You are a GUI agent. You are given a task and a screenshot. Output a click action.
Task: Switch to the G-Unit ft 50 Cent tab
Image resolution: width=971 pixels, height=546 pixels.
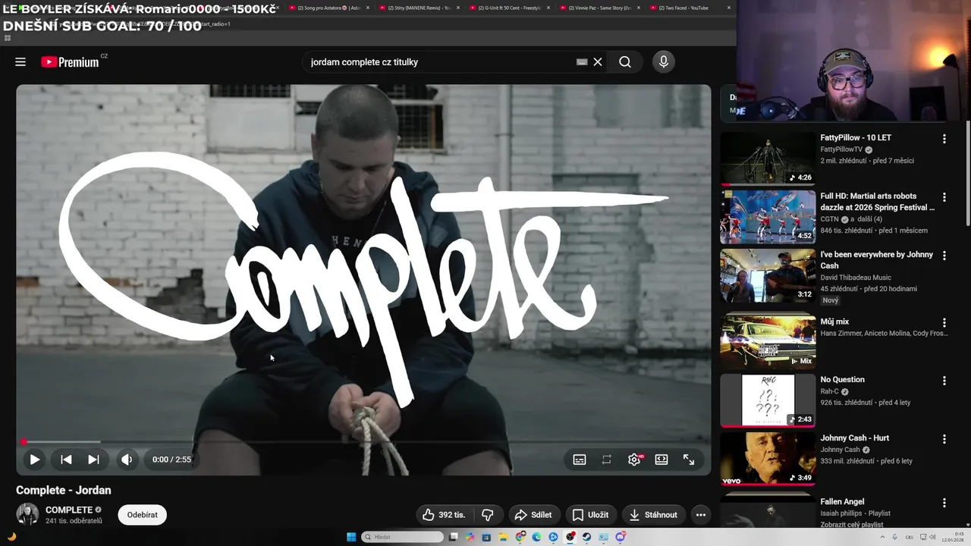pyautogui.click(x=507, y=8)
